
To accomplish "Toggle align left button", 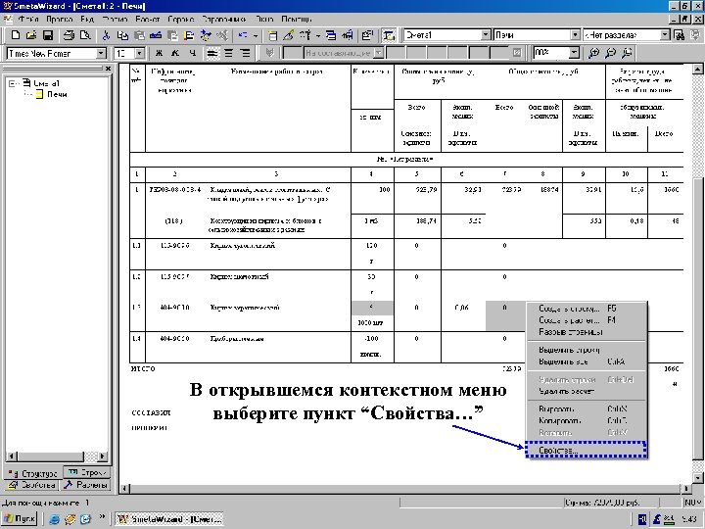I will [x=212, y=53].
